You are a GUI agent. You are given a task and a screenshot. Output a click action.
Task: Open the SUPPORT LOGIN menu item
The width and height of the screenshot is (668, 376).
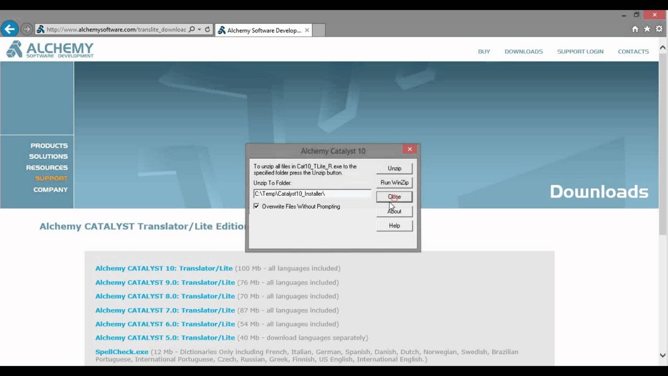580,52
